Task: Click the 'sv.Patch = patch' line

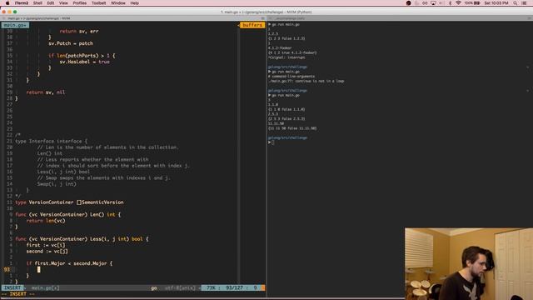Action: 71,43
